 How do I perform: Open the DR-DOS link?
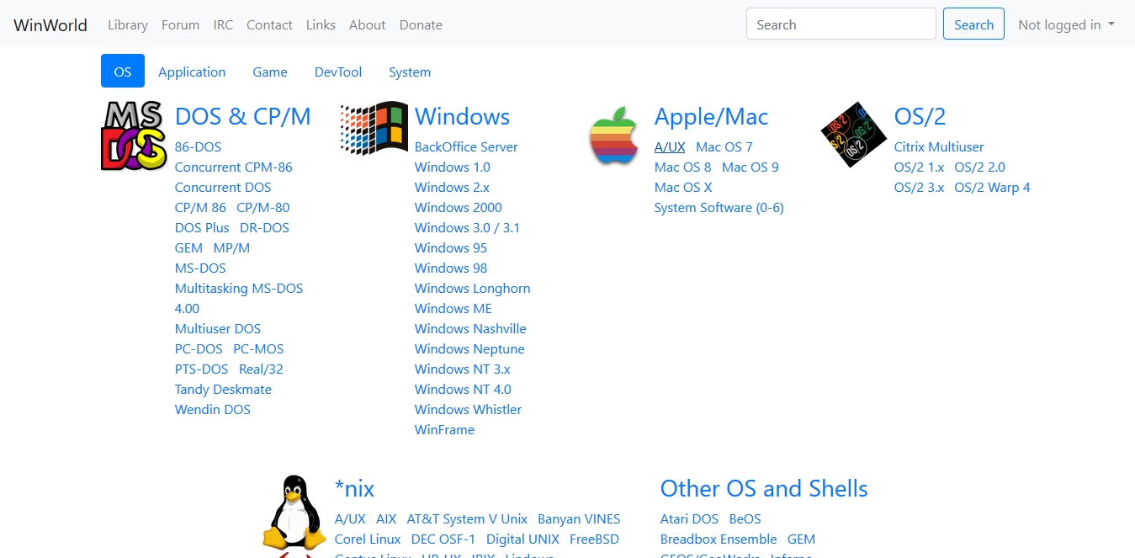pyautogui.click(x=264, y=227)
